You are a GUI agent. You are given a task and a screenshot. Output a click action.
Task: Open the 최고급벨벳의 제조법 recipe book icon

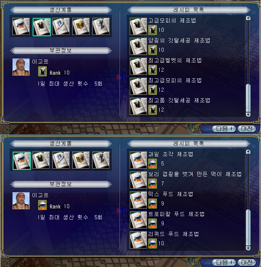138,66
